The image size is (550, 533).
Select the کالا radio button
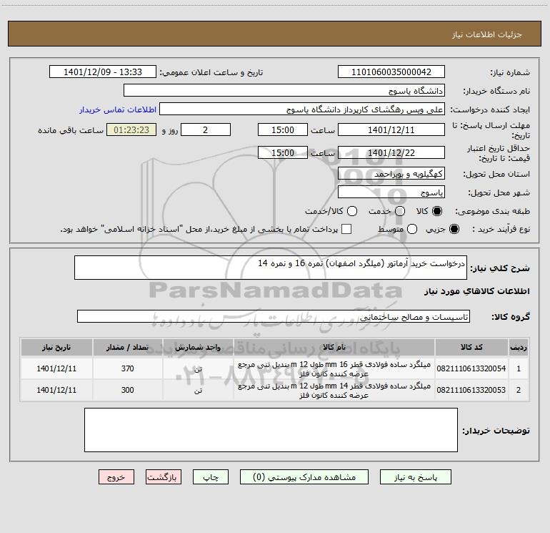tap(437, 211)
